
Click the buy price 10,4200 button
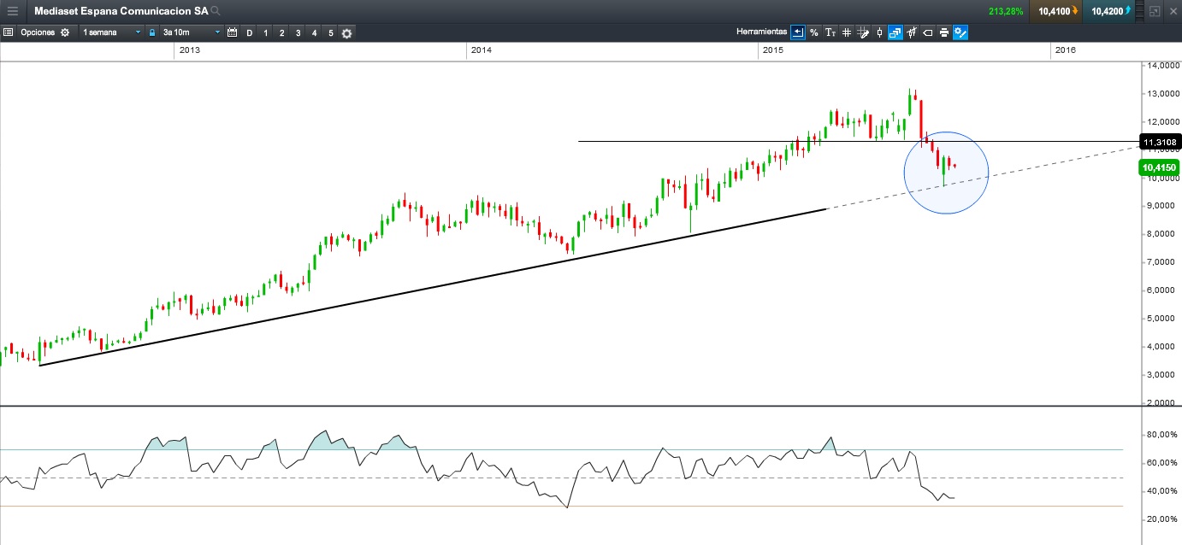tap(1111, 11)
